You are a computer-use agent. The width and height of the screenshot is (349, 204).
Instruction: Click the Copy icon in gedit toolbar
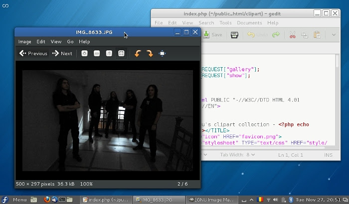[305, 35]
